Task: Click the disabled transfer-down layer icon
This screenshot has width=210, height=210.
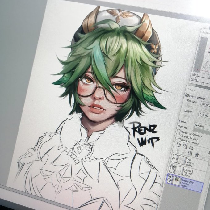Action: pyautogui.click(x=178, y=150)
